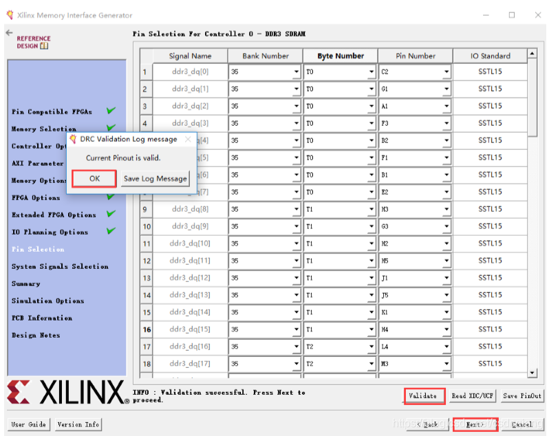Open Byte Number dropdown for ddr3_dq[16]
The image size is (549, 436).
pyautogui.click(x=371, y=347)
